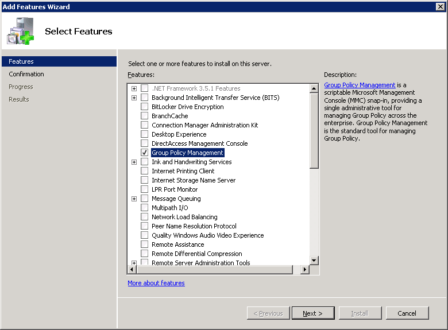Select the Progress step in sidebar
The width and height of the screenshot is (448, 330).
(21, 87)
